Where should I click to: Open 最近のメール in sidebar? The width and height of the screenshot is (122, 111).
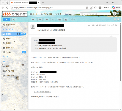[9, 25]
